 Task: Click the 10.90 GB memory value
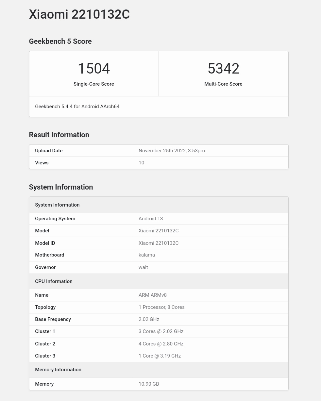(x=149, y=384)
